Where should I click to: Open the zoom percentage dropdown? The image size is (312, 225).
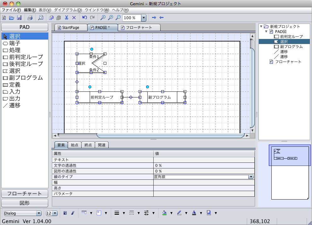[x=144, y=18]
